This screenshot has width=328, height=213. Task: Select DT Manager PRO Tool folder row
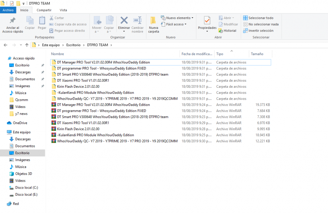pos(161,62)
